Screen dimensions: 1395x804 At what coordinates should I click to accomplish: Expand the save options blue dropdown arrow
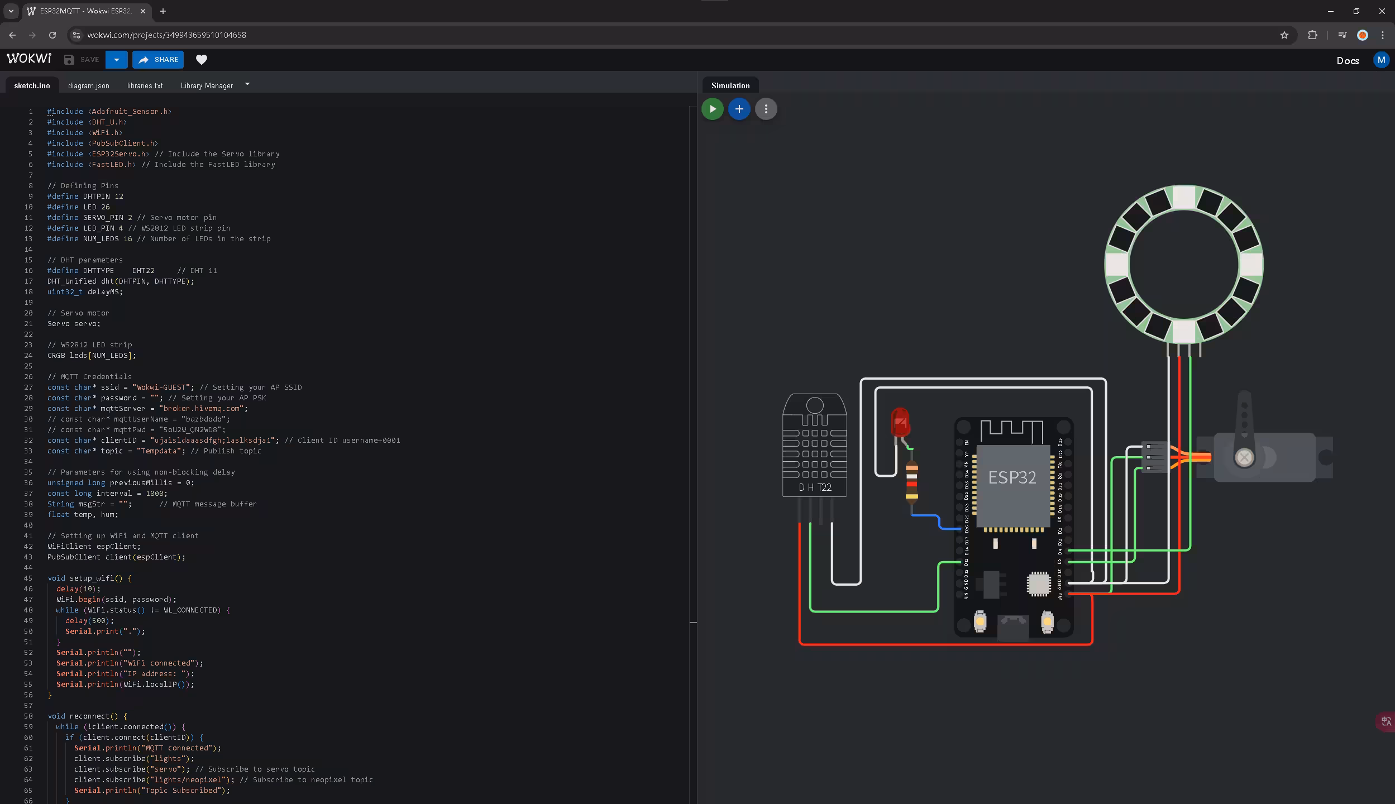click(x=116, y=60)
